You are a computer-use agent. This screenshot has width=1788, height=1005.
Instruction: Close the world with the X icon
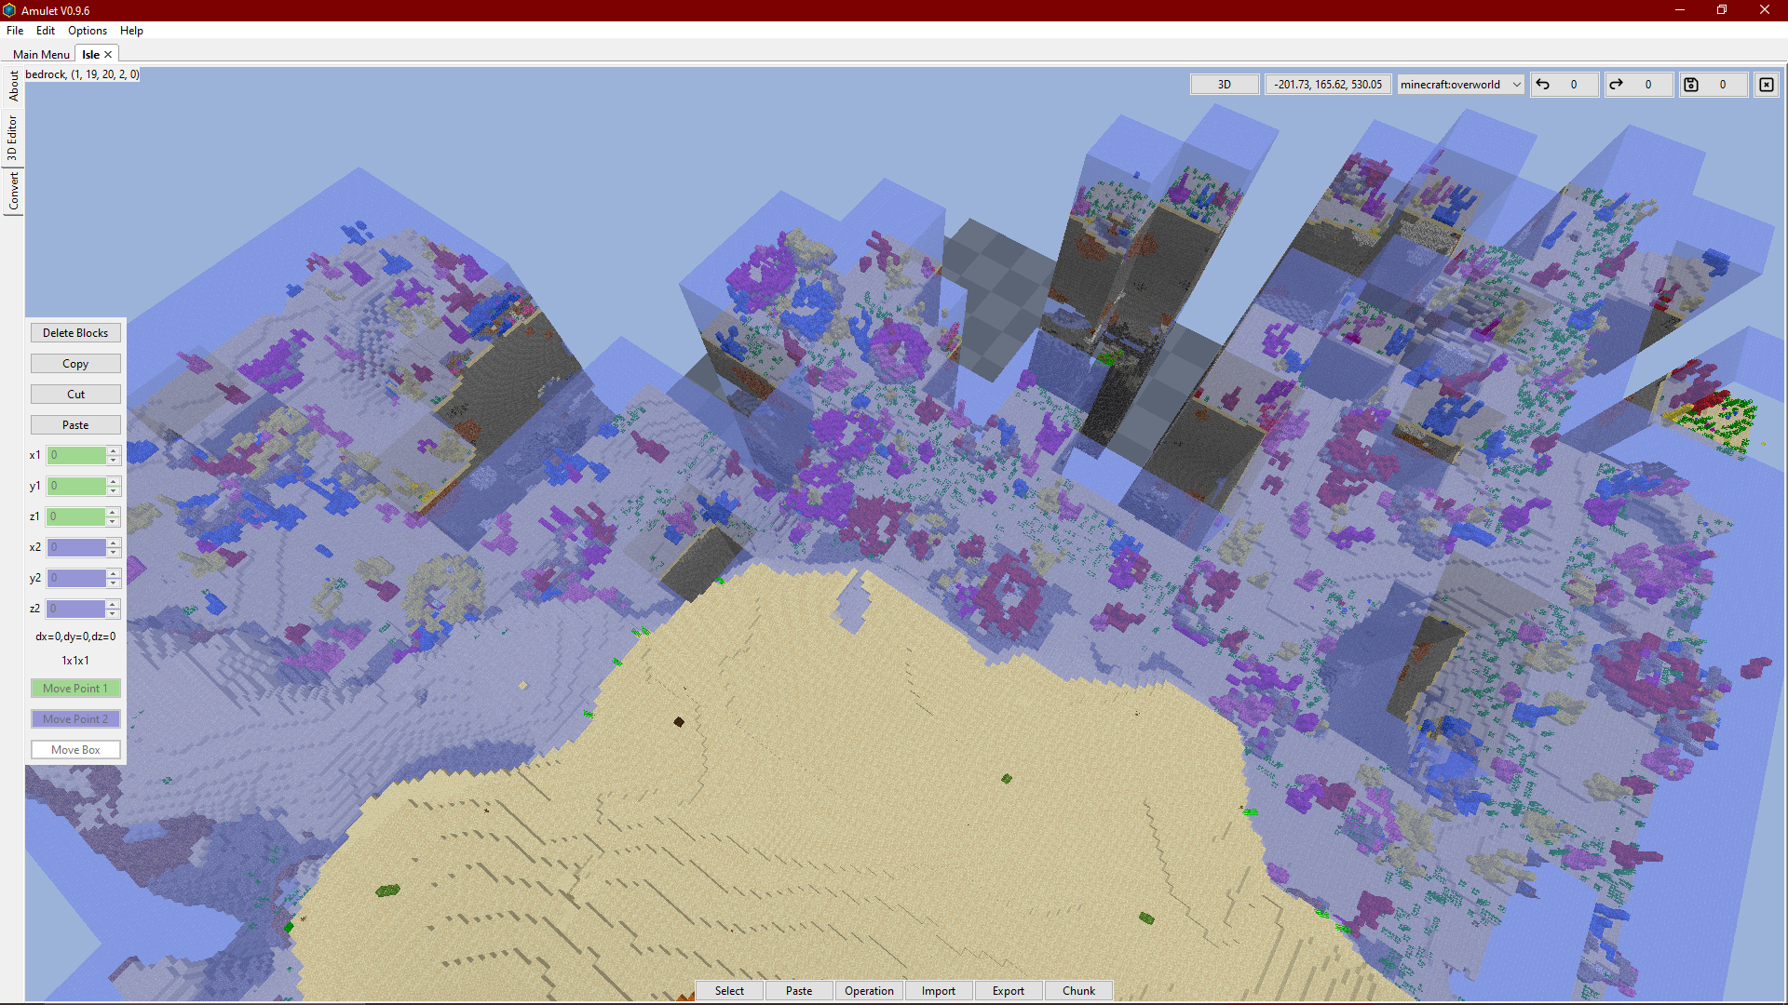tap(1767, 85)
